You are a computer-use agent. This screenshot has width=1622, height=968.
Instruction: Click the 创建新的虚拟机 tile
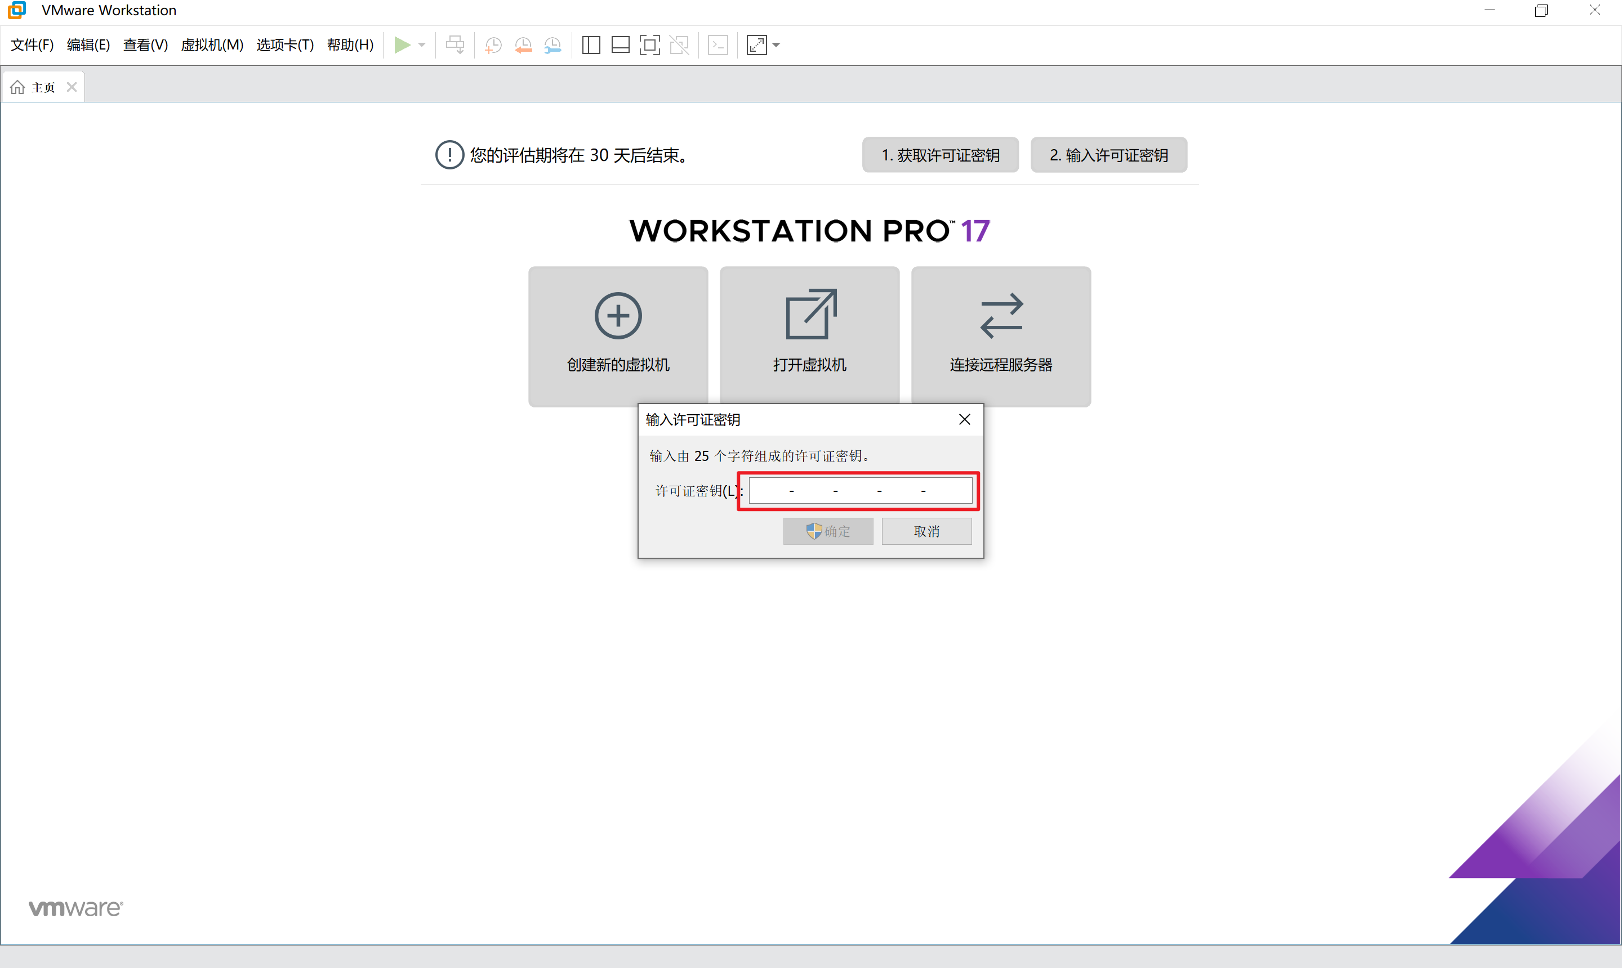[617, 336]
